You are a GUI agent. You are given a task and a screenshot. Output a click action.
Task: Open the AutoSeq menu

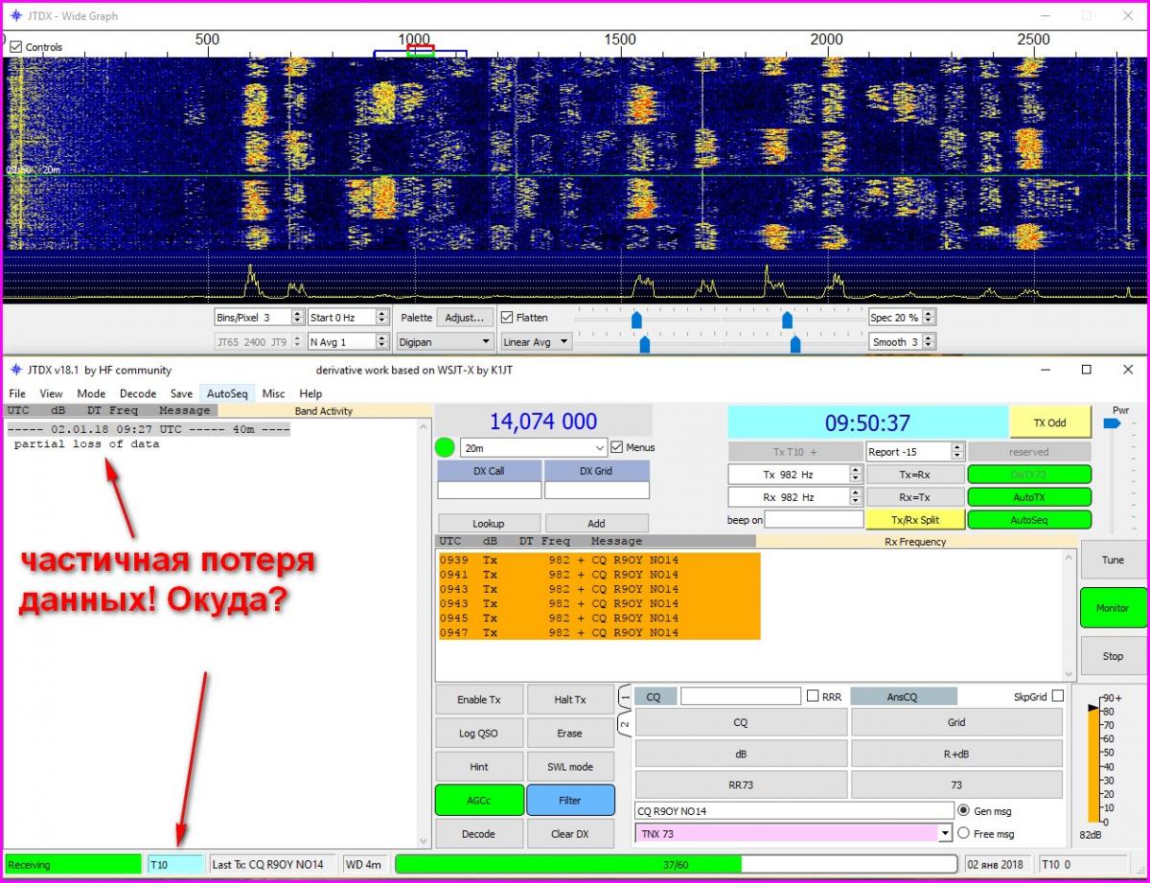[227, 394]
